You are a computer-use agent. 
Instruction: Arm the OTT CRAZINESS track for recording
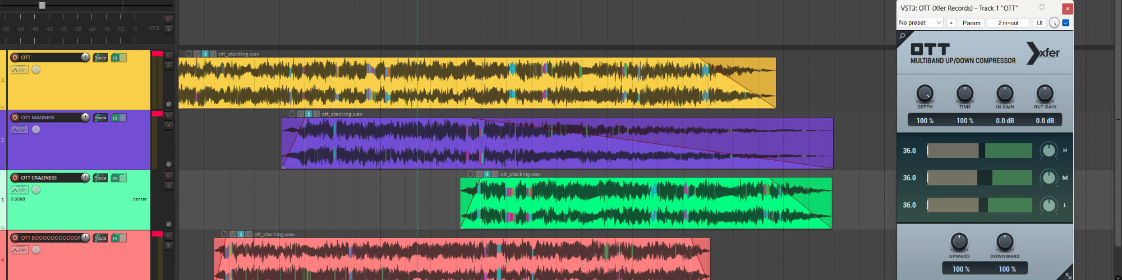click(x=15, y=178)
